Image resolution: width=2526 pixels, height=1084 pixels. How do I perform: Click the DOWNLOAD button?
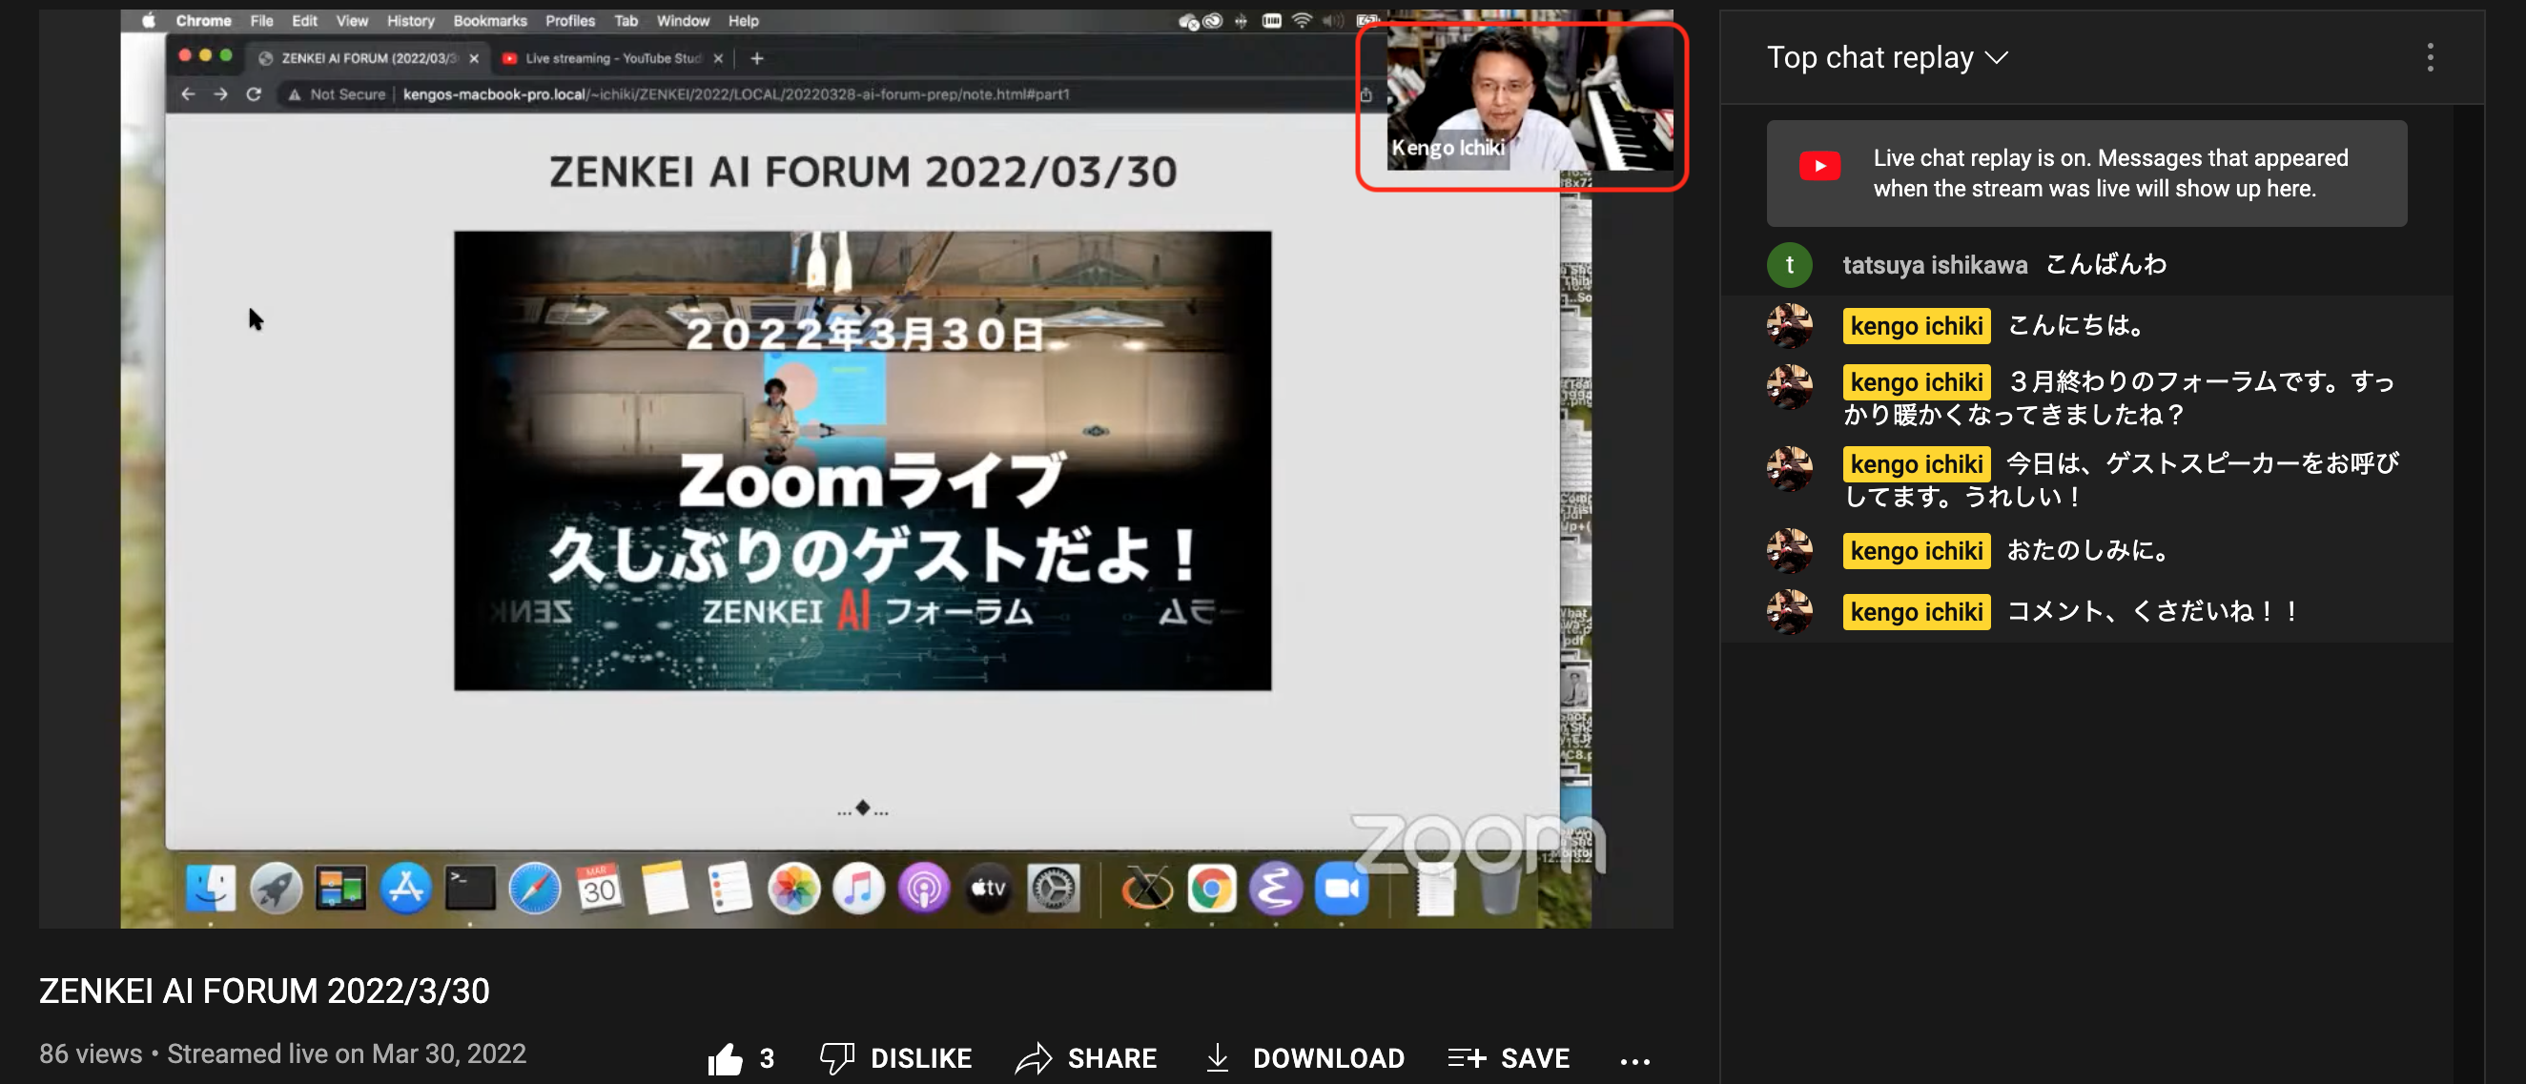click(x=1304, y=1058)
